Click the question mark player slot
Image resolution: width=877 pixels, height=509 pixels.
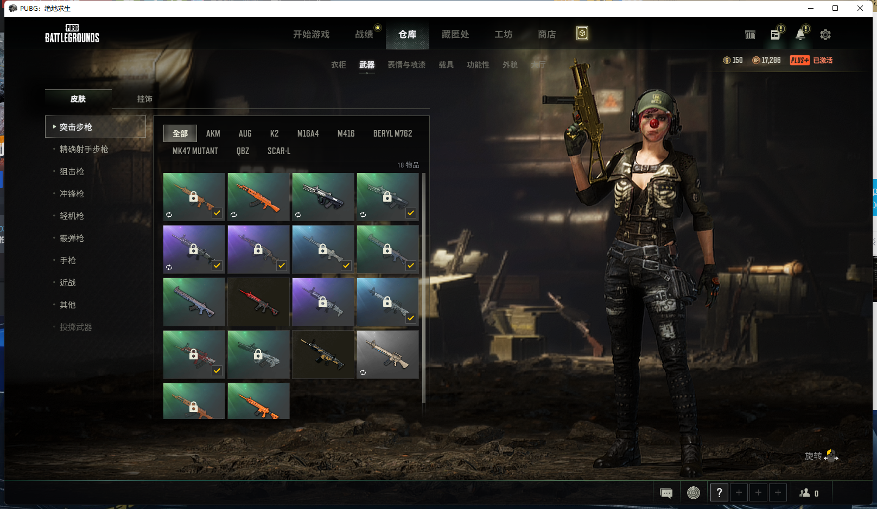pos(719,493)
